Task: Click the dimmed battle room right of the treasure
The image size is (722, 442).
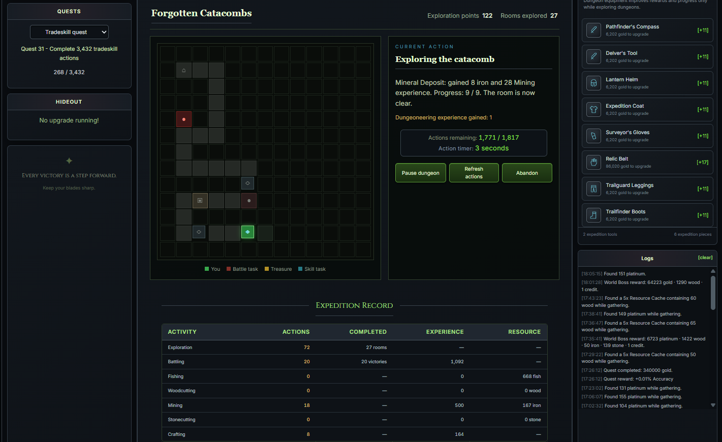Action: 249,201
